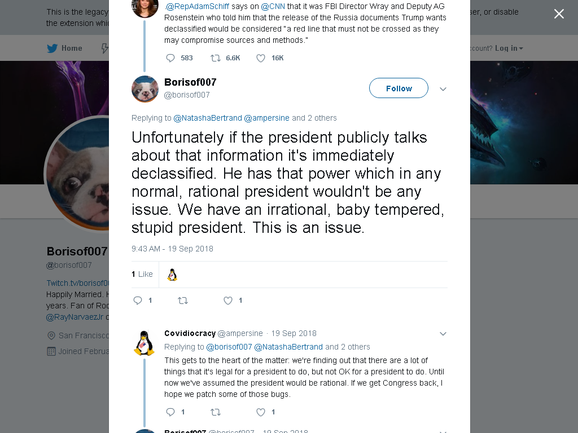
Task: Close the tweet overlay with the X
Action: coord(559,14)
